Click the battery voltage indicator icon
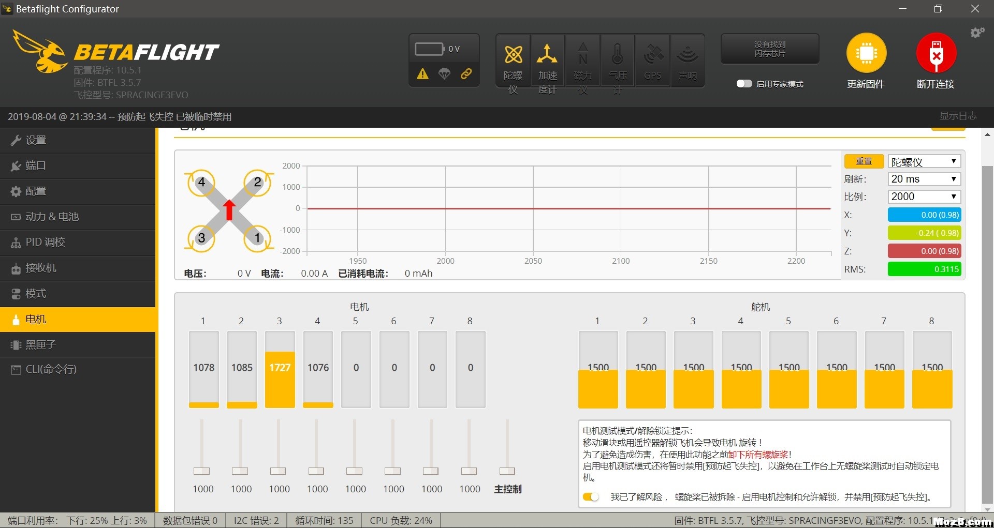Image resolution: width=994 pixels, height=528 pixels. pyautogui.click(x=430, y=49)
